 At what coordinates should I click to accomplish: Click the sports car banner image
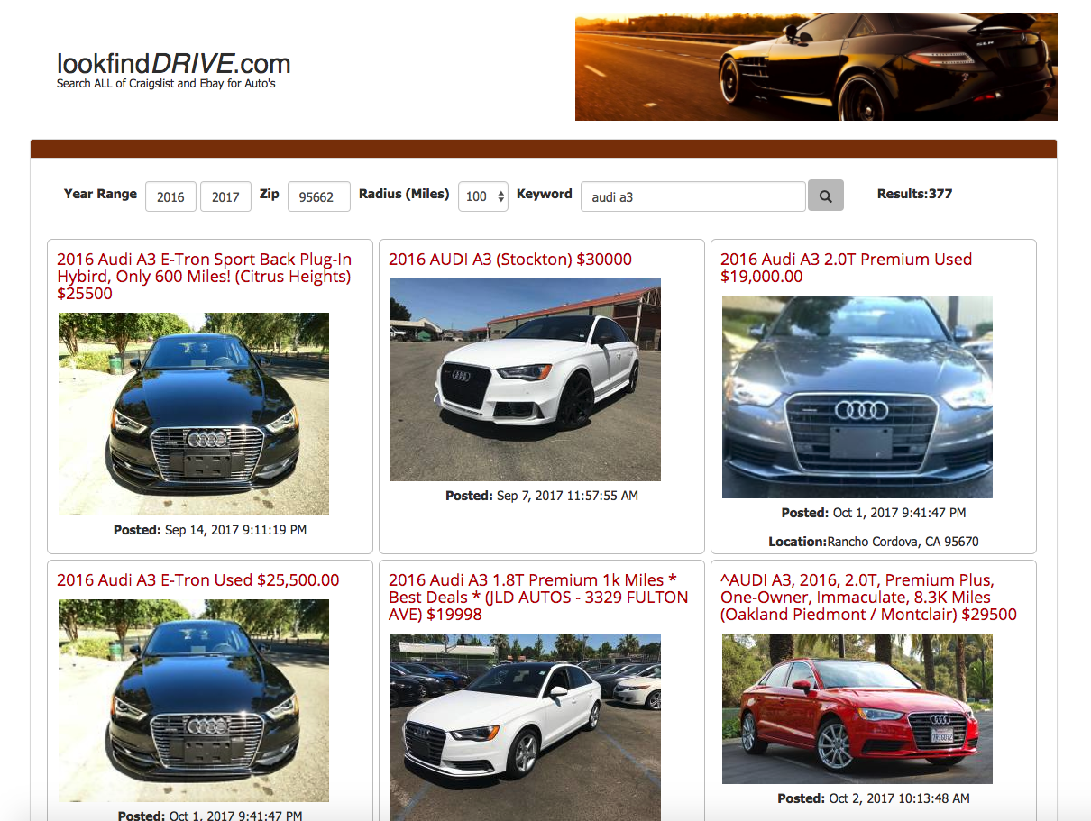pyautogui.click(x=815, y=67)
